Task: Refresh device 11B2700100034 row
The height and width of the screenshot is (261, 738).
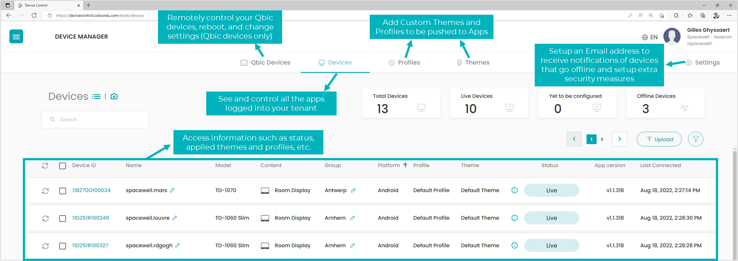Action: 45,191
